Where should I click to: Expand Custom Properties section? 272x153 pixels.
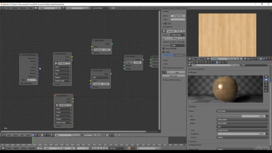189,69
